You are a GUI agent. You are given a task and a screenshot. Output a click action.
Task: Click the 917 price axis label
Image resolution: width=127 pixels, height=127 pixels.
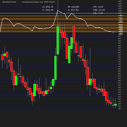coord(119,43)
